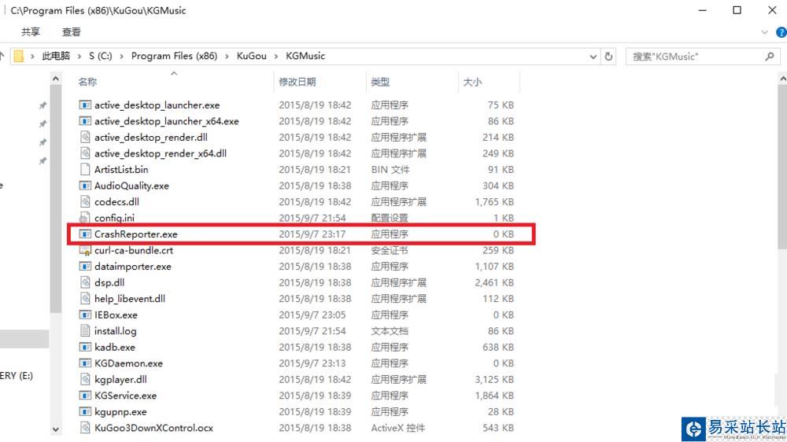Expand the chevron after 此电脑 breadcrumb
The height and width of the screenshot is (442, 787).
(79, 56)
